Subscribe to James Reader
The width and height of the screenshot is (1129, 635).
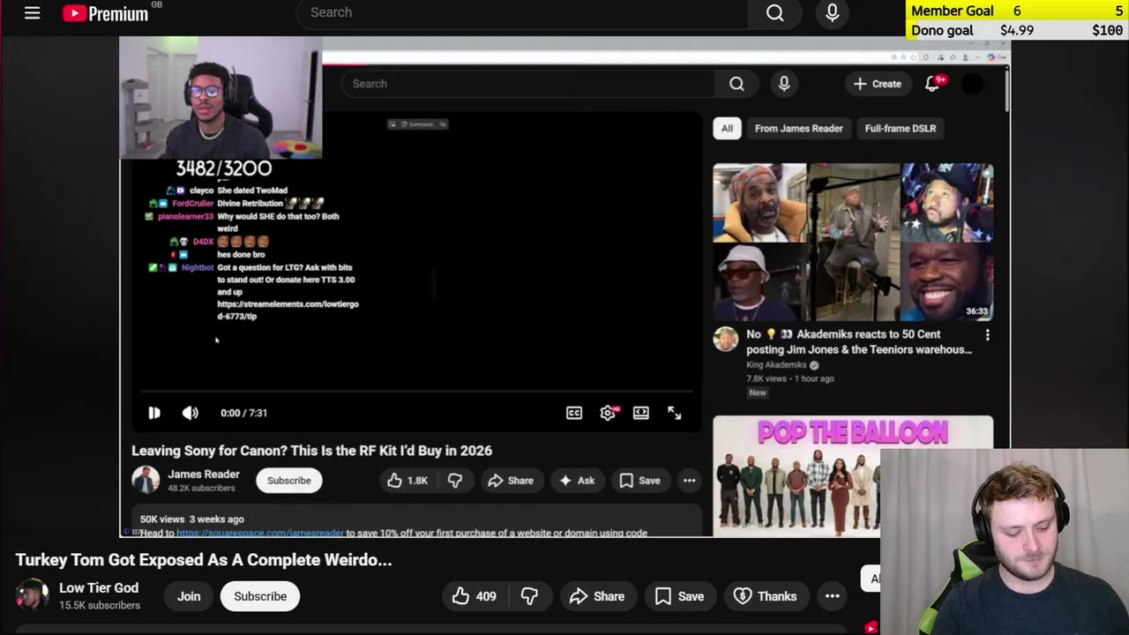(288, 481)
